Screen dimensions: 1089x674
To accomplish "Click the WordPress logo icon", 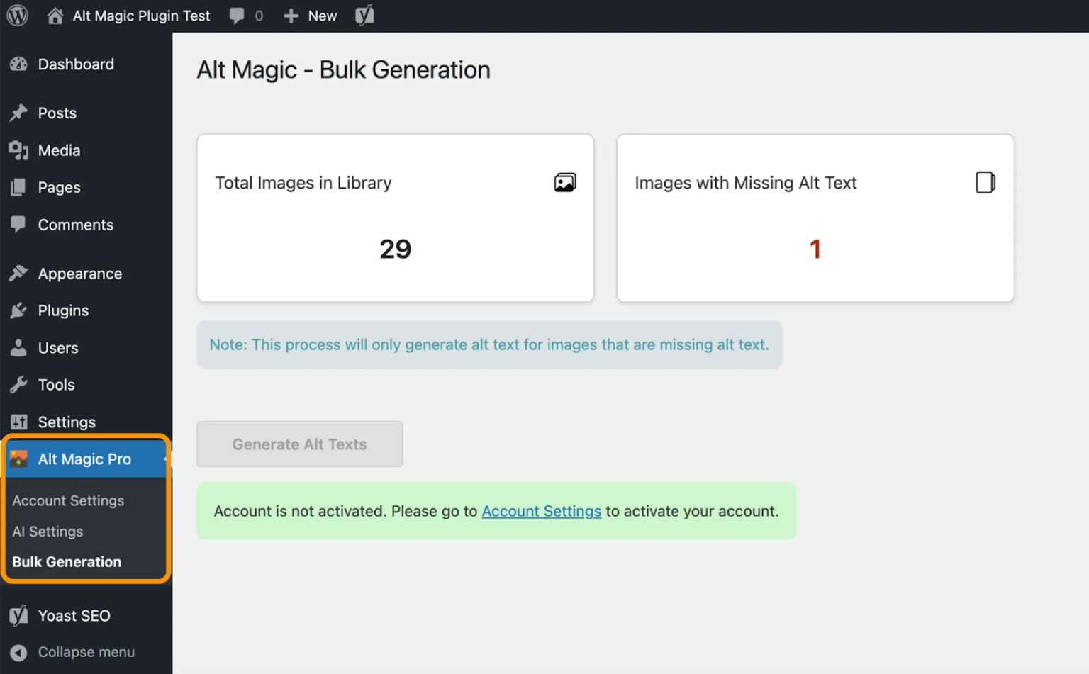I will coord(17,16).
